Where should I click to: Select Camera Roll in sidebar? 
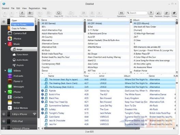pos(20,33)
